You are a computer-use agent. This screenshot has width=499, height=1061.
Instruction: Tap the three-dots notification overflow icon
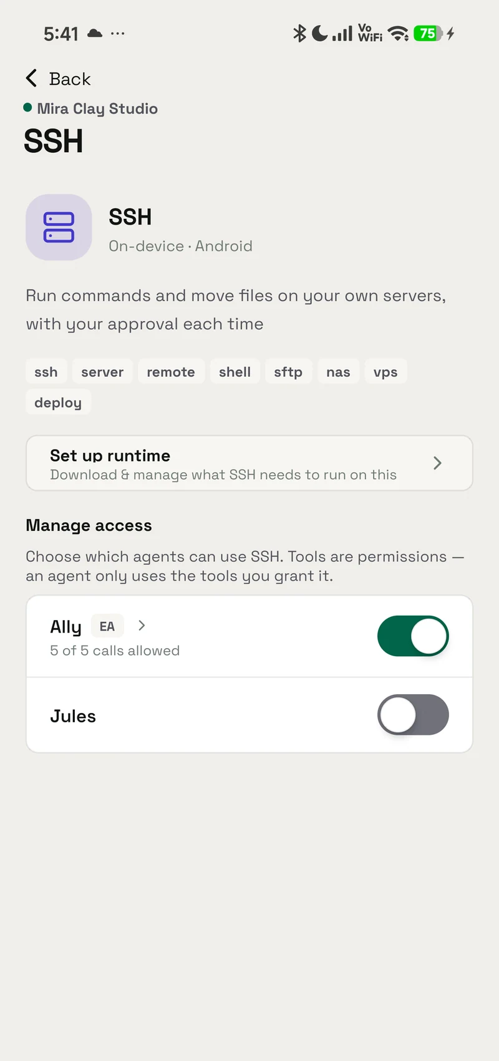117,33
